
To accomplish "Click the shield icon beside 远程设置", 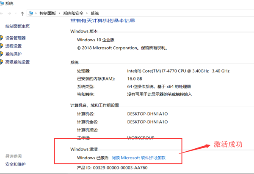I will point(1,46).
